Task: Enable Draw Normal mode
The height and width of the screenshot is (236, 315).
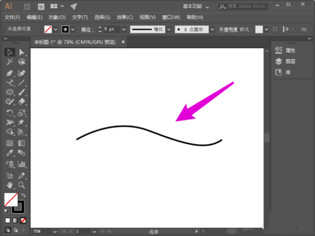Action: 8,230
